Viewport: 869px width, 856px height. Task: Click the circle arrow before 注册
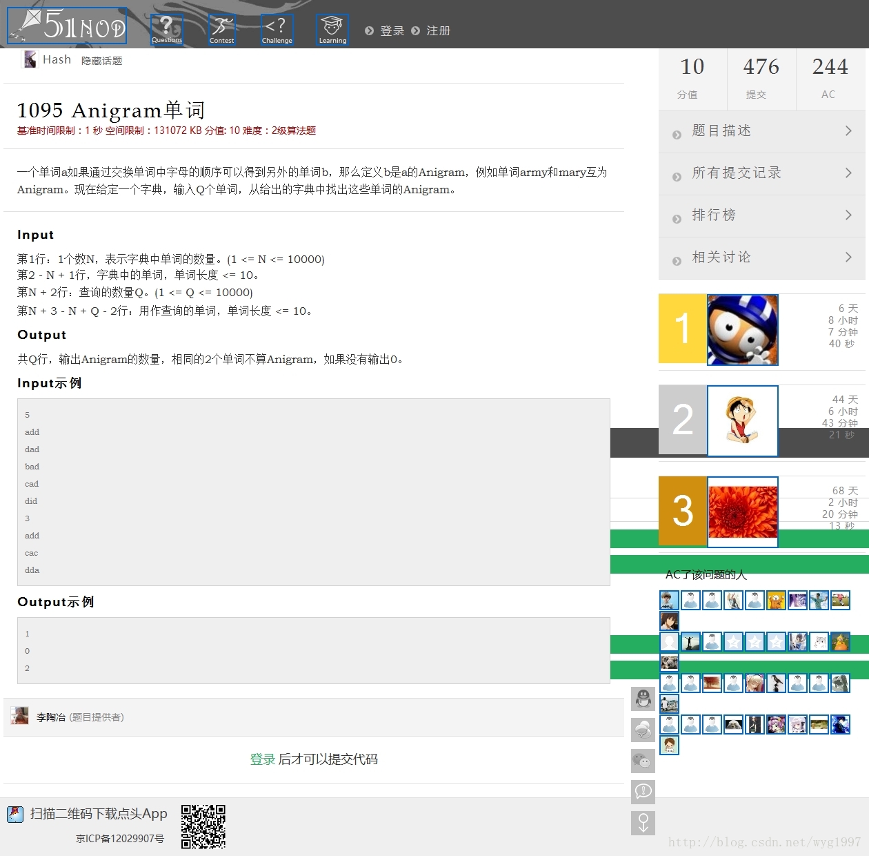416,31
